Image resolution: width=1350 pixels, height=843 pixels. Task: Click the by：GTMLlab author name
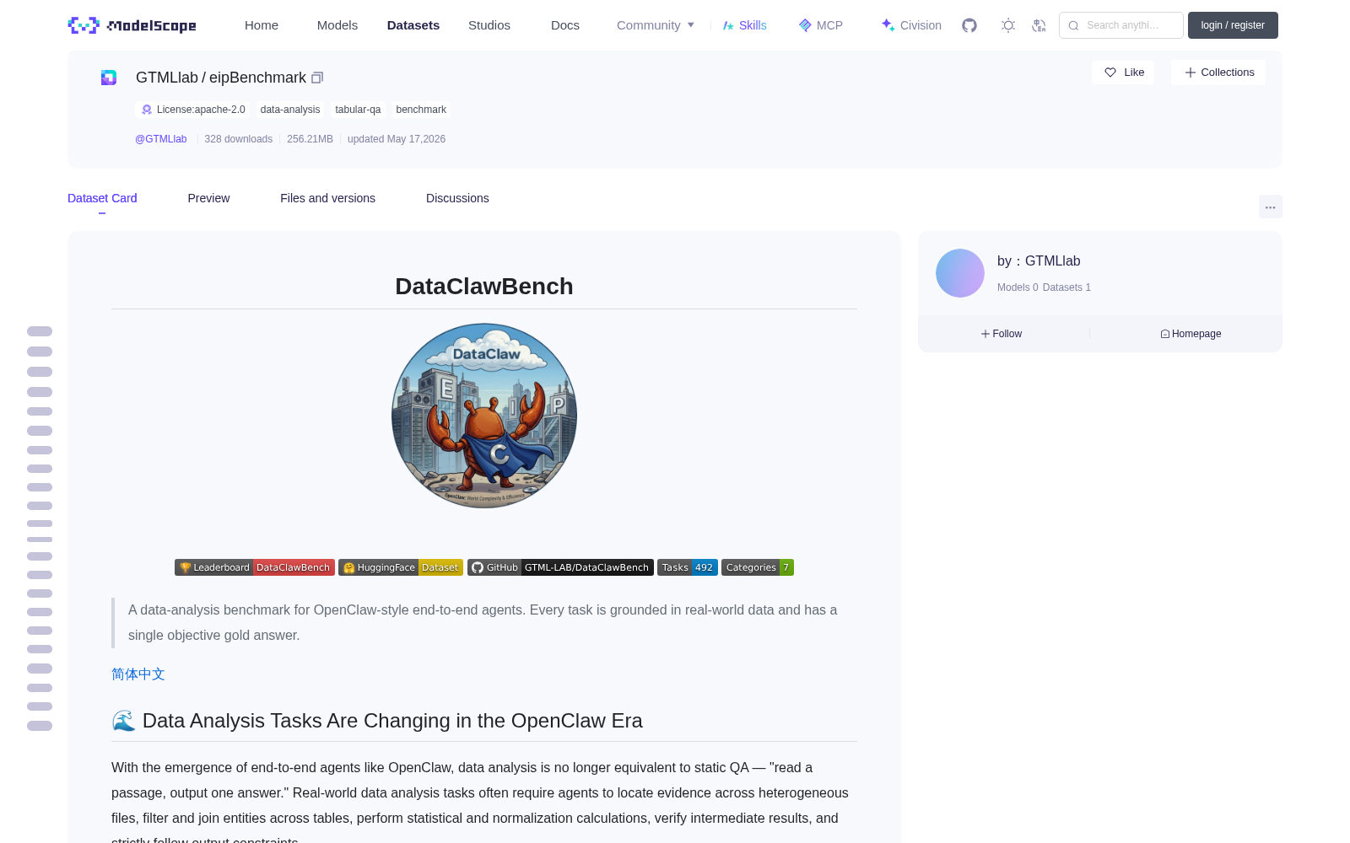(x=1039, y=261)
